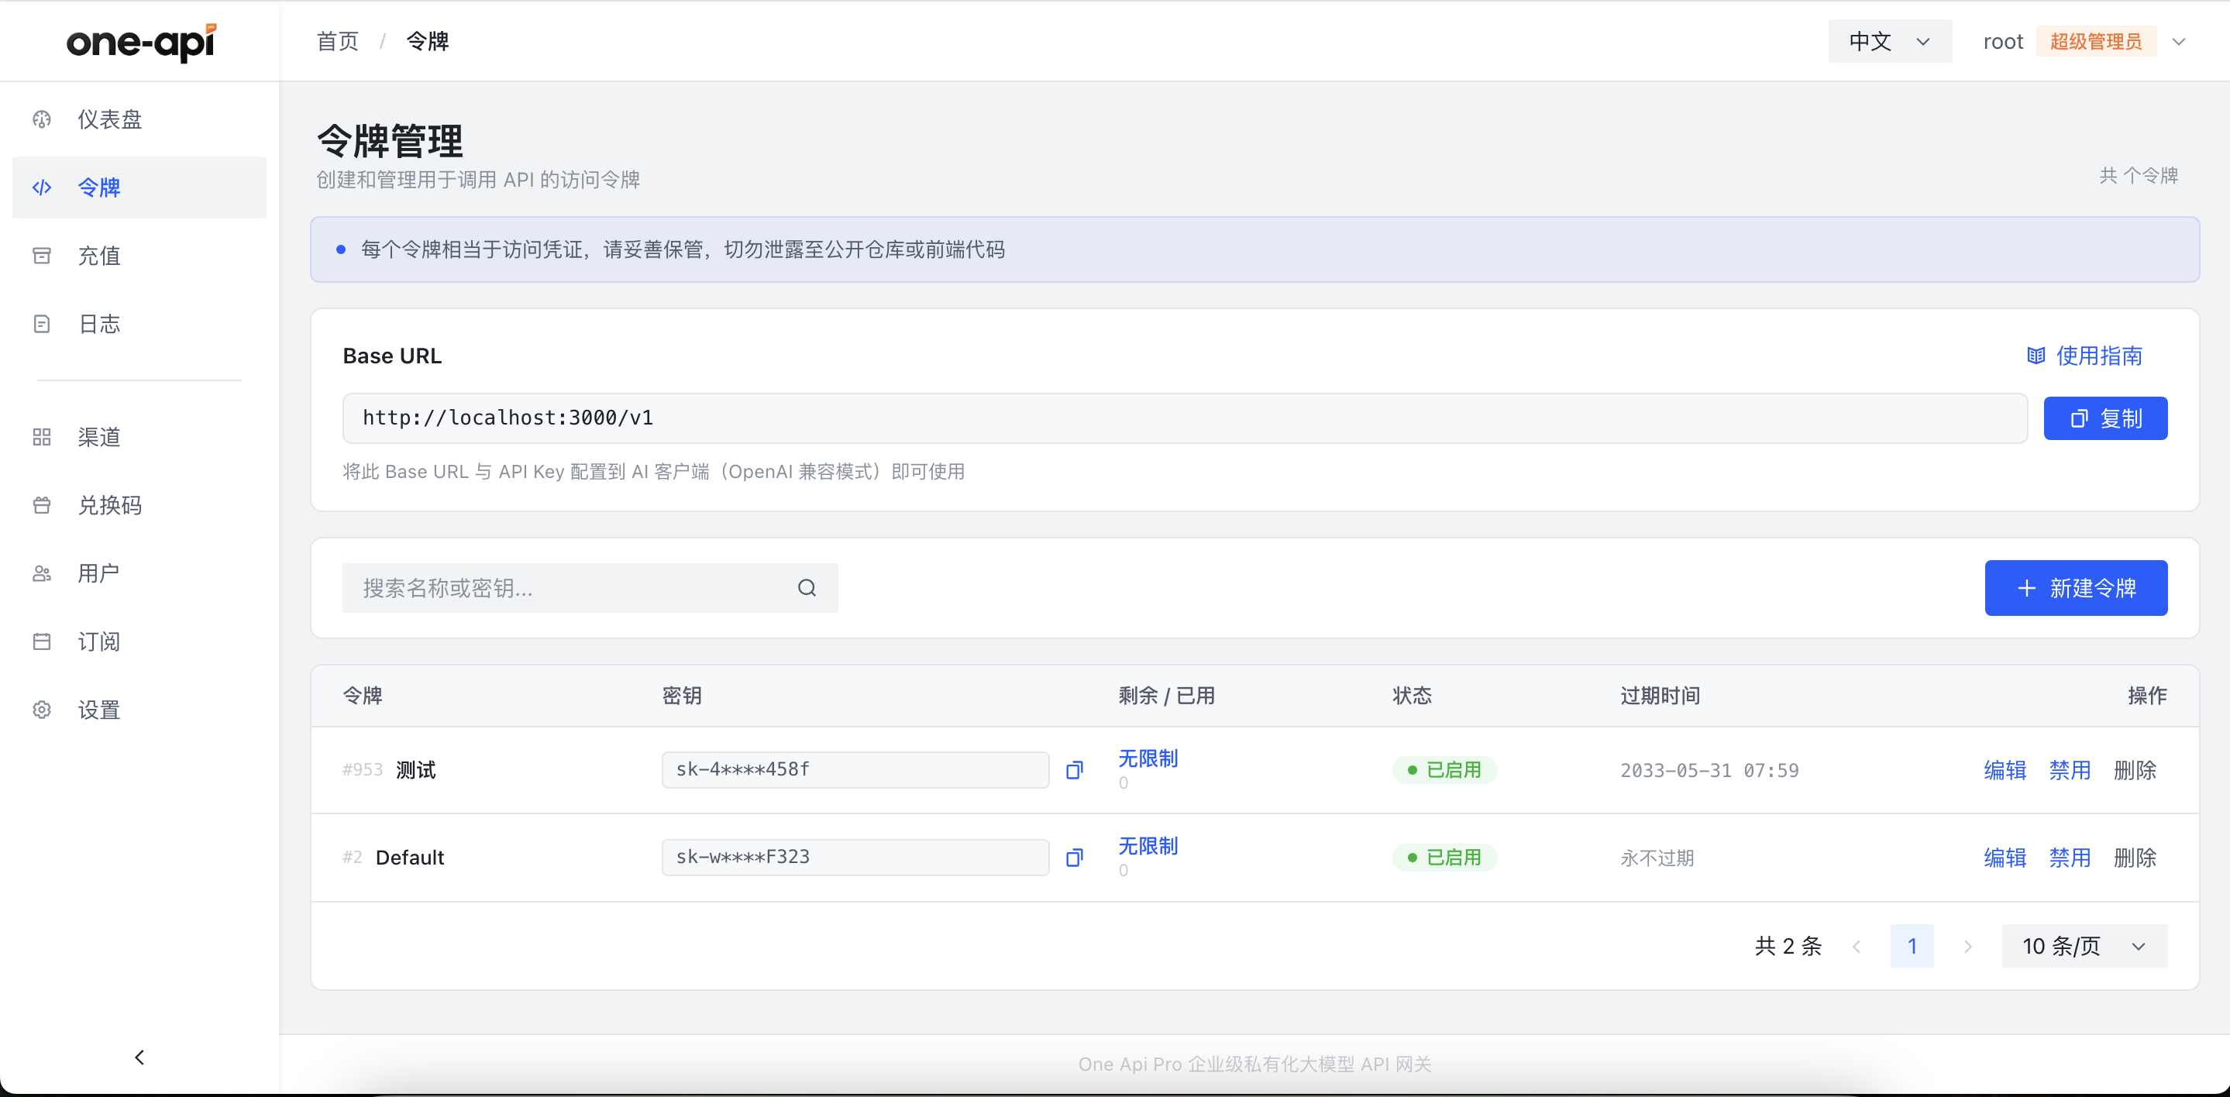Screen dimensions: 2230x1097
Task: Copy the sk-w****F323 key with copy icon
Action: pyautogui.click(x=1074, y=857)
